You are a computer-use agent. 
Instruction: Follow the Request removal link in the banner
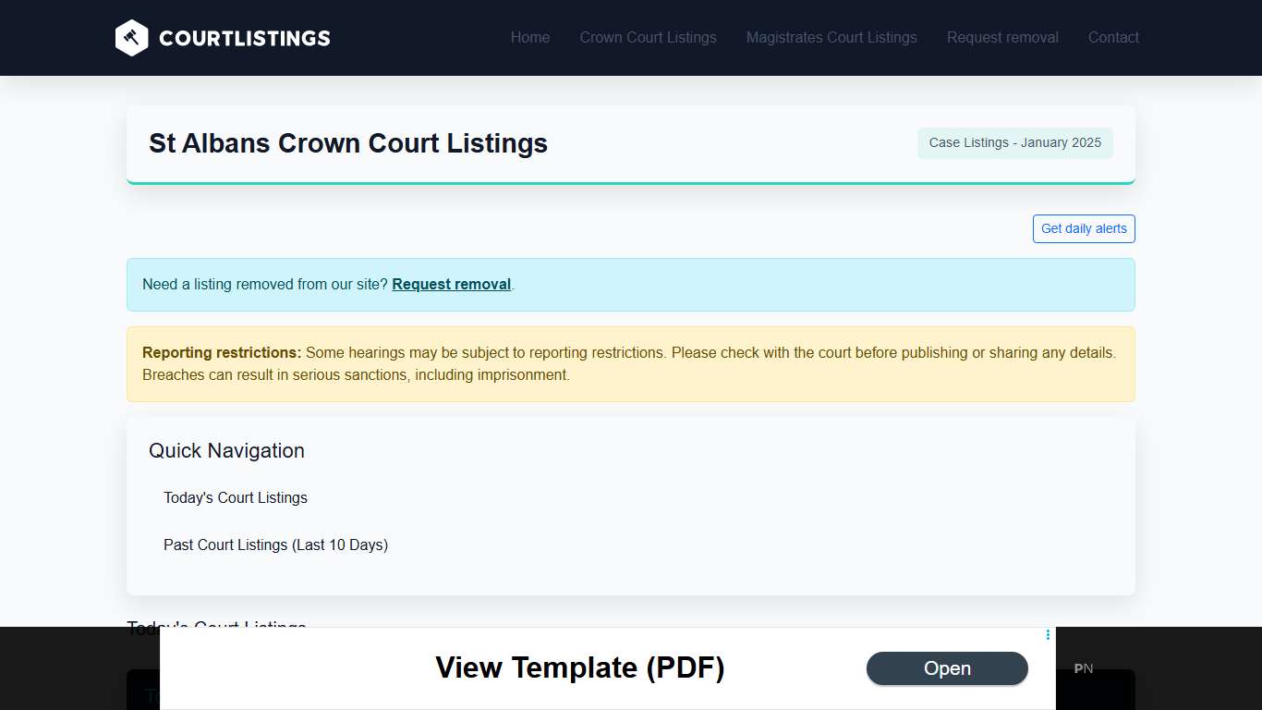[451, 284]
